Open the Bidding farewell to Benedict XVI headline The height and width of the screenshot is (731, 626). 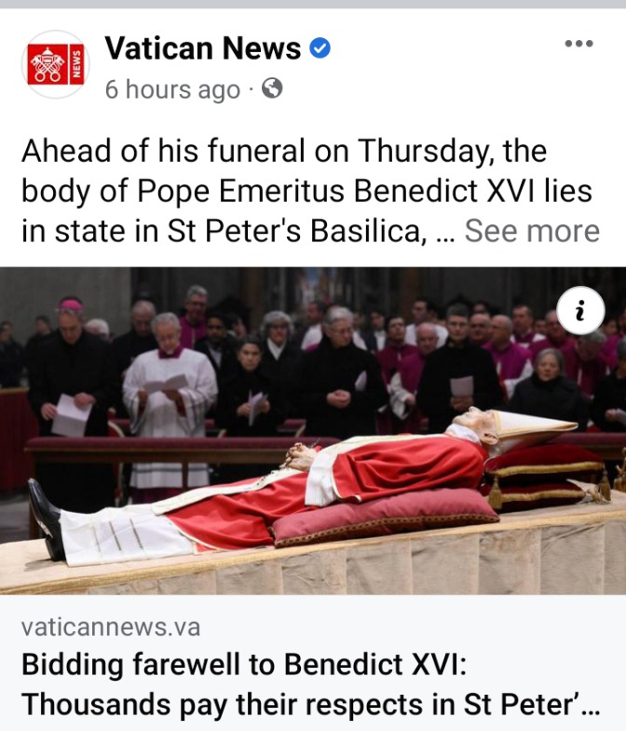click(243, 664)
